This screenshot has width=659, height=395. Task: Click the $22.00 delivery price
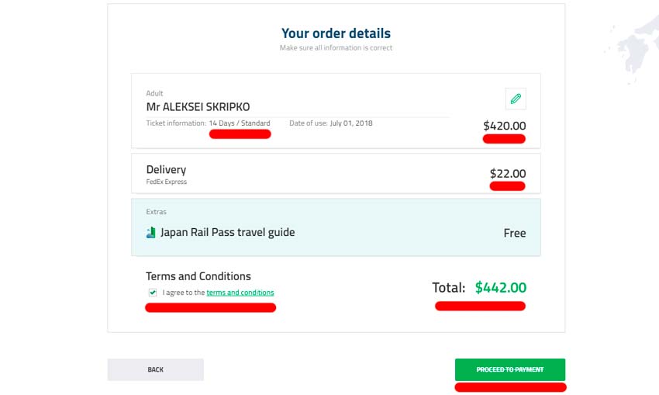tap(507, 174)
